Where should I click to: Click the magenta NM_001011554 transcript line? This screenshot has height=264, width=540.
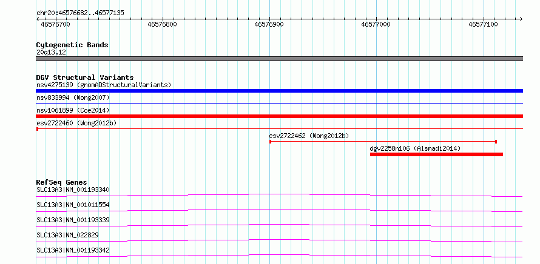(x=279, y=210)
